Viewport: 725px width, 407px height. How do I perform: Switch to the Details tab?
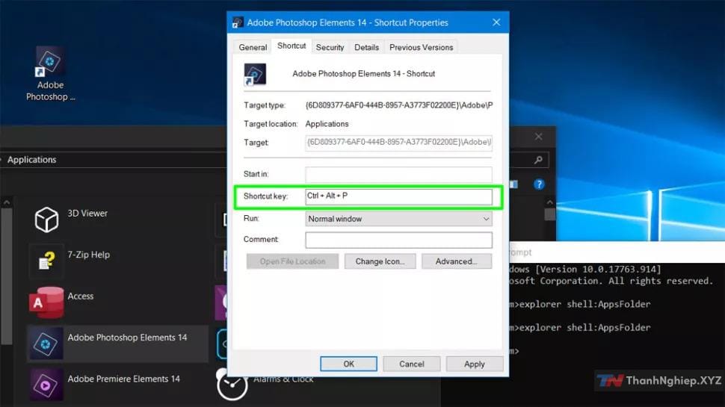pyautogui.click(x=366, y=47)
